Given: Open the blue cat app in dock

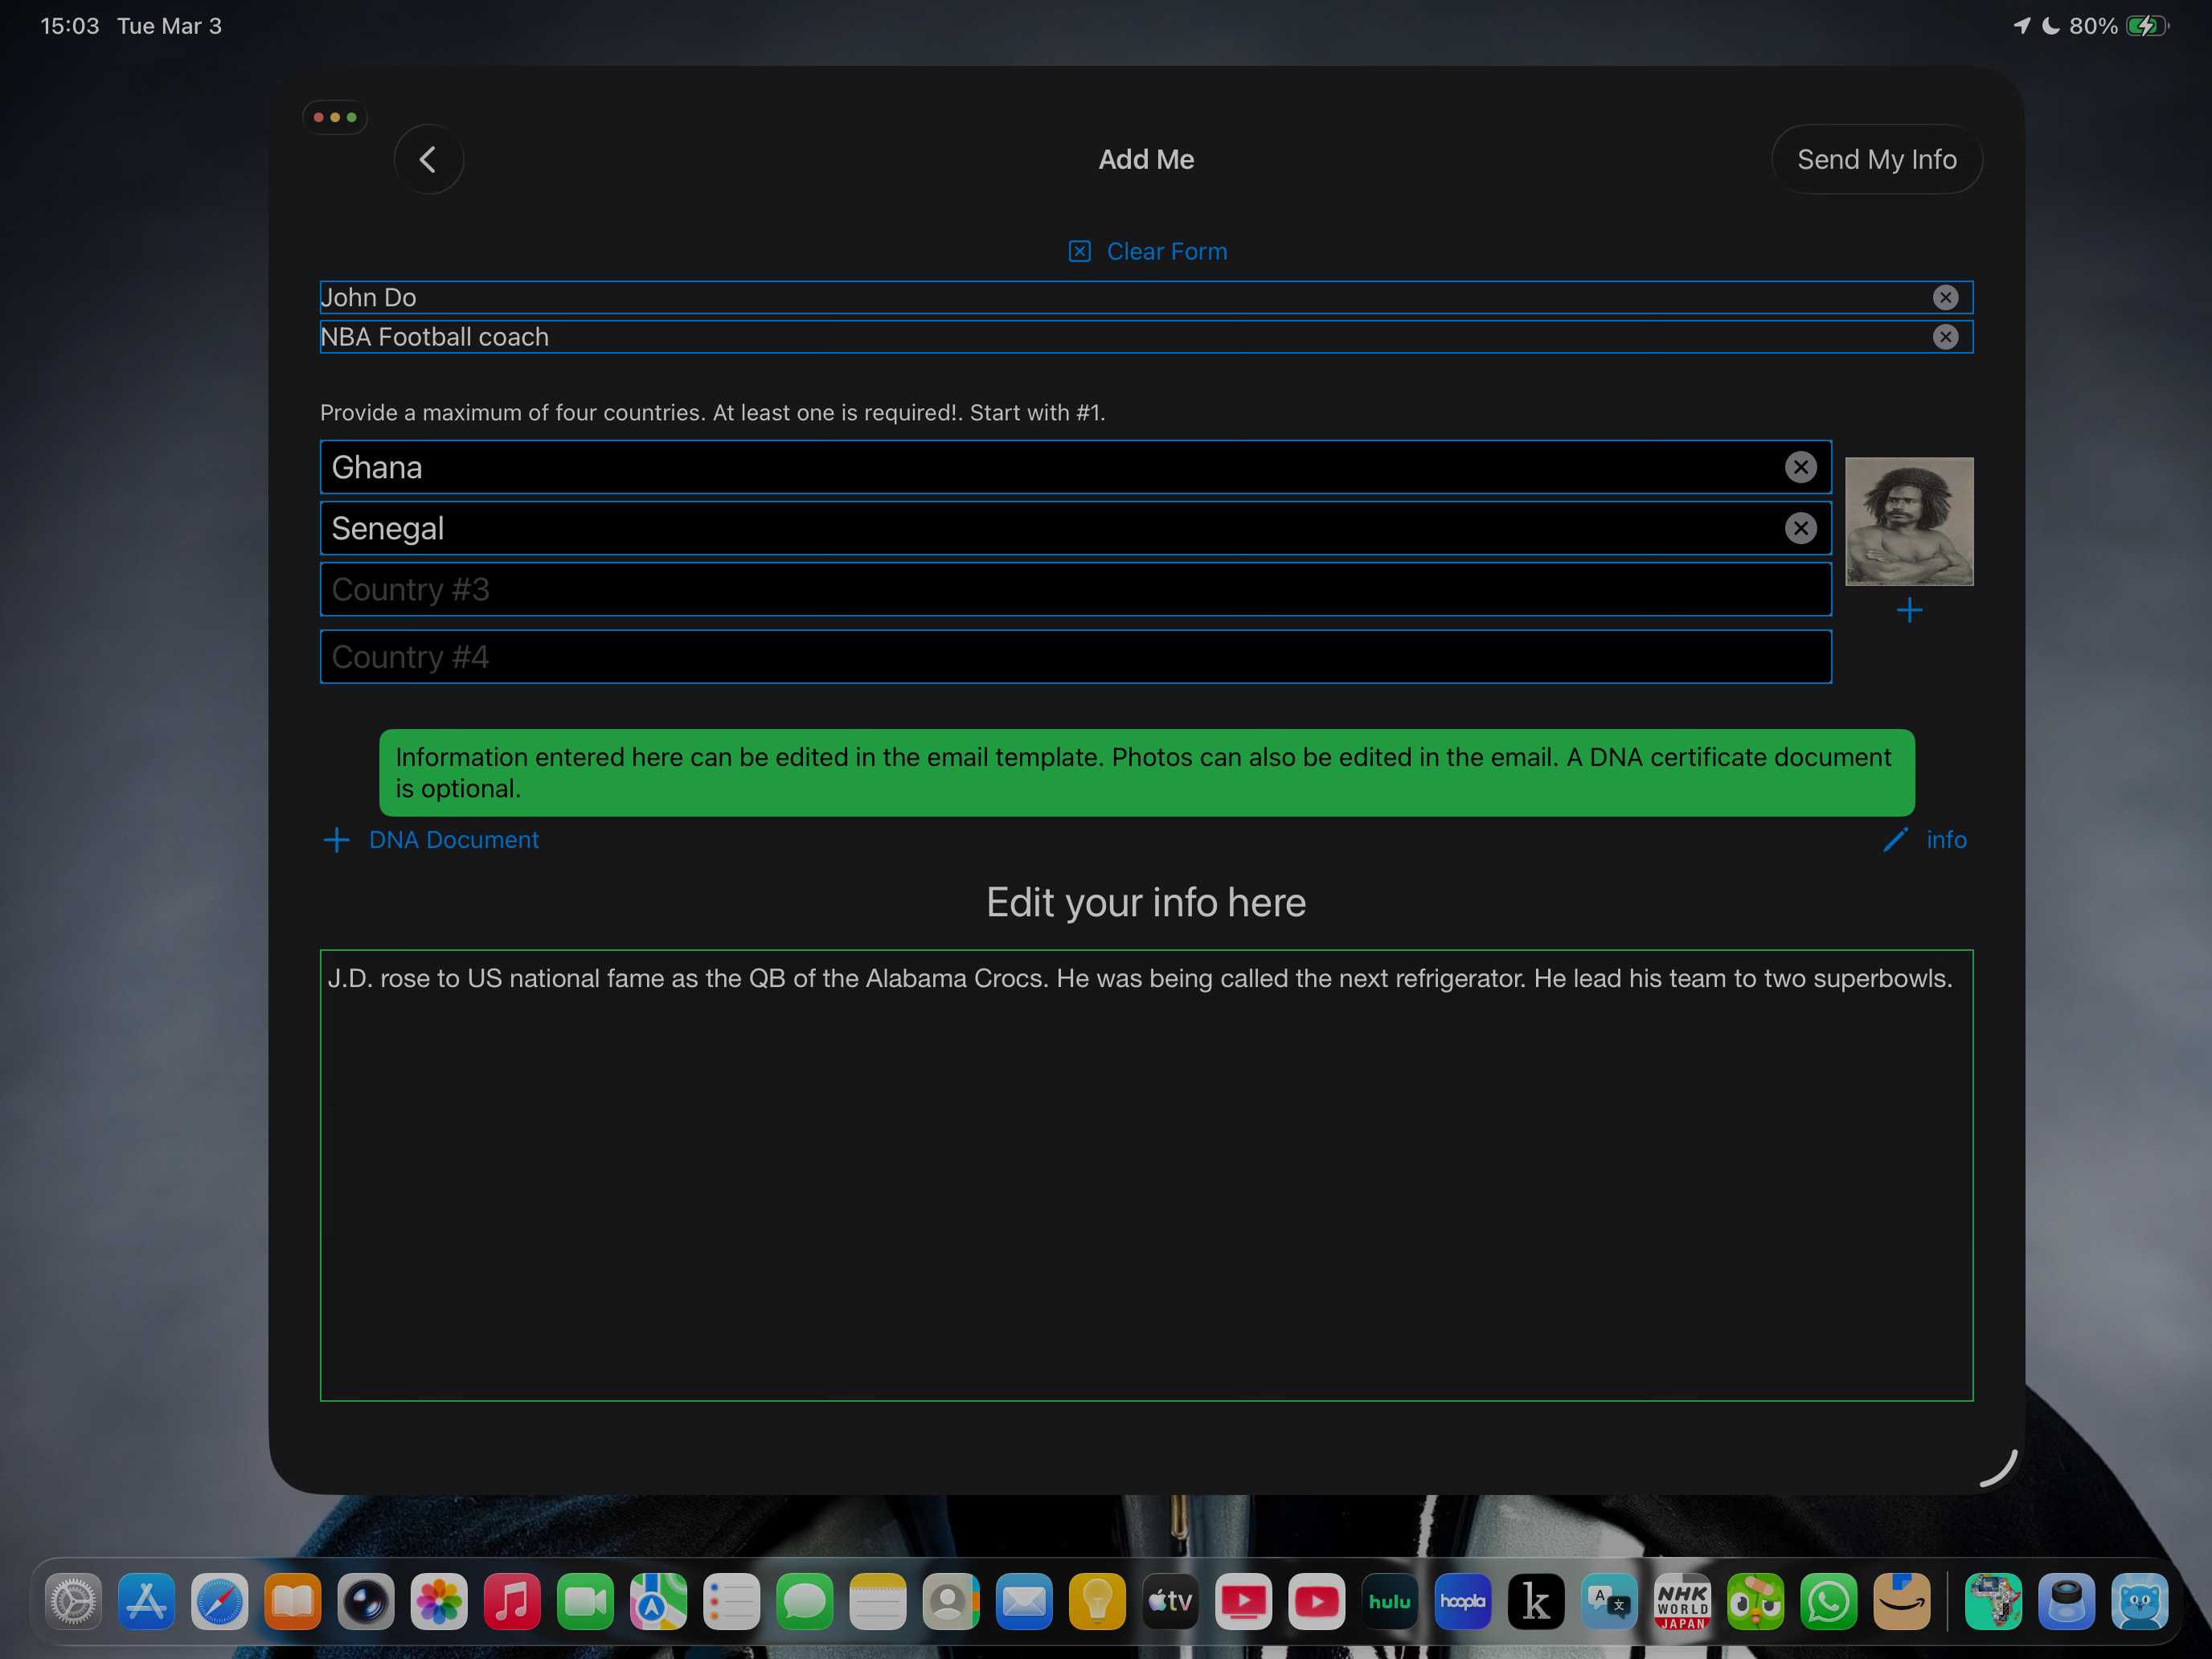Looking at the screenshot, I should [x=2139, y=1602].
